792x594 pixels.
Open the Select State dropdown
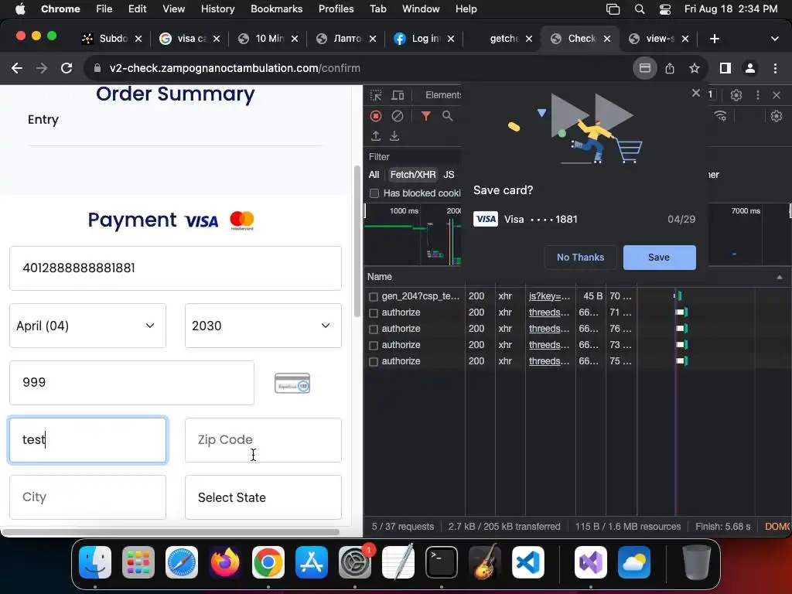pos(263,497)
